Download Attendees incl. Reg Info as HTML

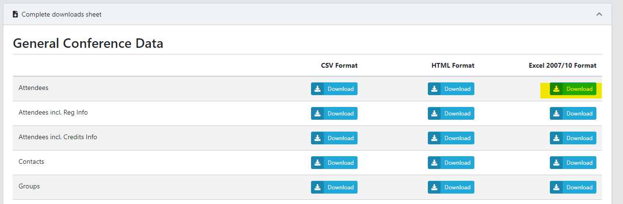pos(451,114)
